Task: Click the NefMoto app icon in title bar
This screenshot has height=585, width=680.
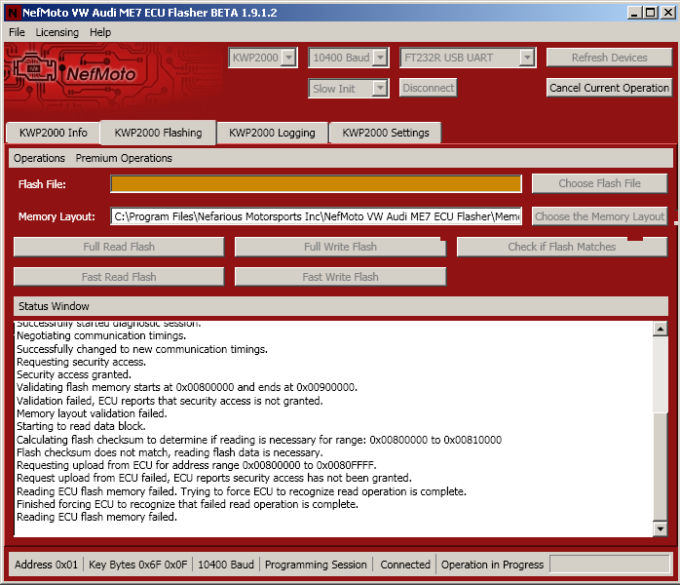Action: pyautogui.click(x=13, y=13)
